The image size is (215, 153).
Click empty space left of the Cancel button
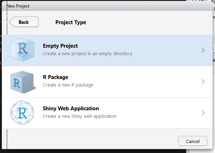click(x=107, y=141)
